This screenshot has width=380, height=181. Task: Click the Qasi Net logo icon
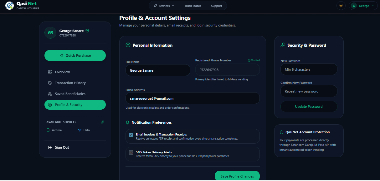click(10, 6)
